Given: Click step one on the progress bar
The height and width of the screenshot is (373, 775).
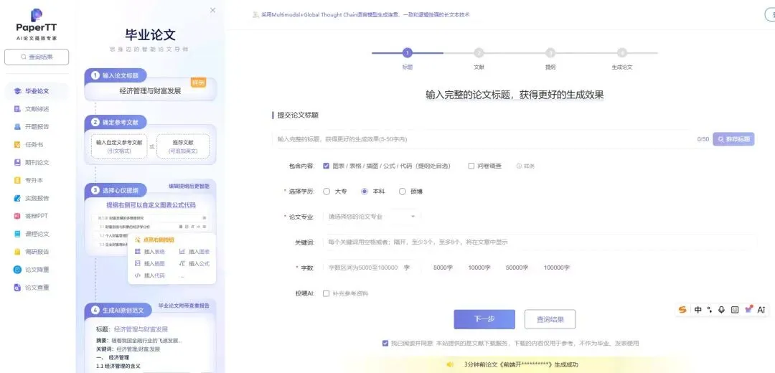Looking at the screenshot, I should [x=408, y=53].
